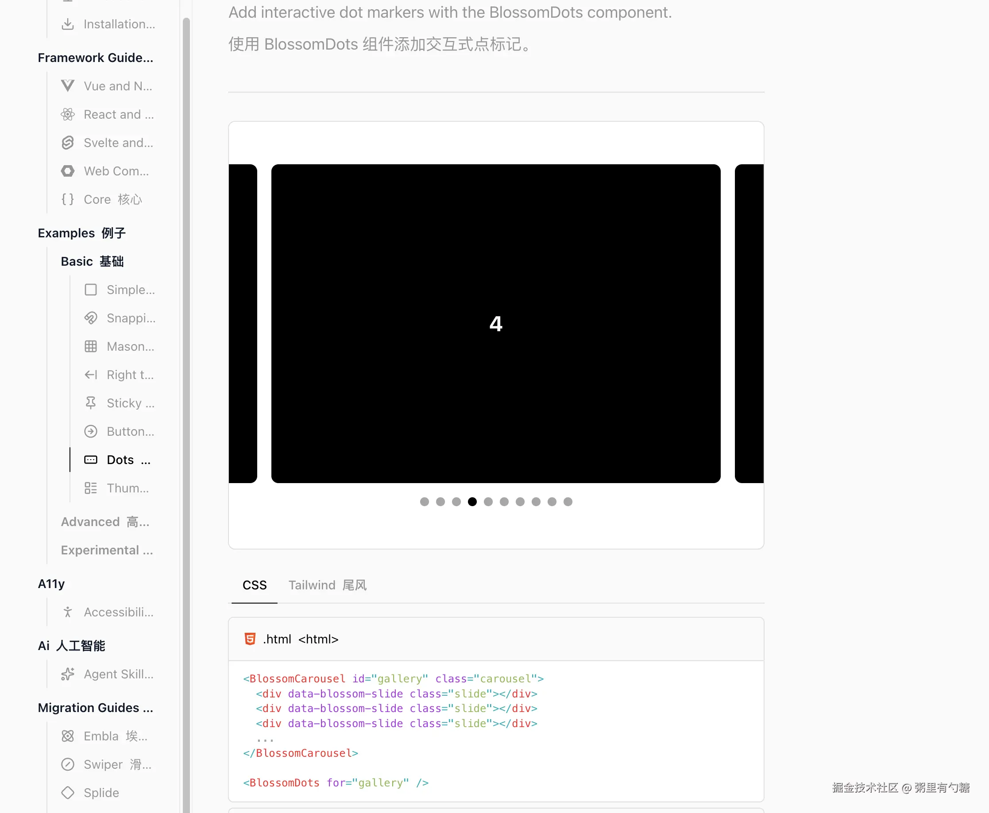The width and height of the screenshot is (989, 813).
Task: Click the React atom icon
Action: pyautogui.click(x=68, y=114)
